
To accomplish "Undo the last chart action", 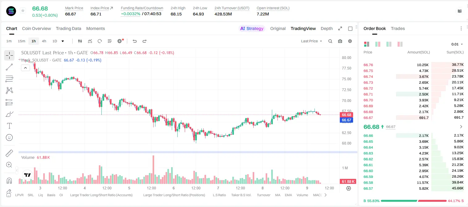I will pyautogui.click(x=134, y=41).
